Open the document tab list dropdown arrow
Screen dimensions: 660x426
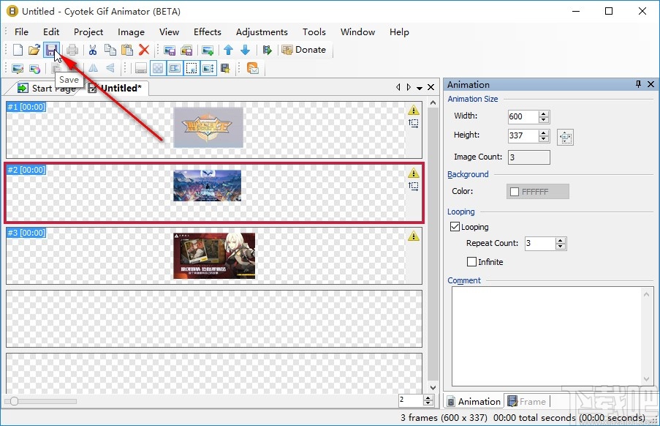click(420, 88)
